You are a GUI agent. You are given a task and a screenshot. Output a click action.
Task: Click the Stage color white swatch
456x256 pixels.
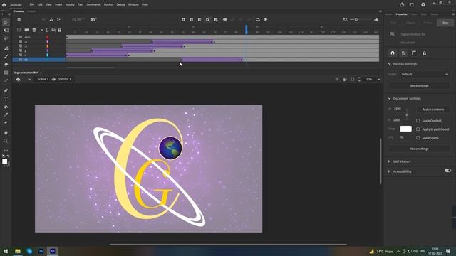coord(405,129)
